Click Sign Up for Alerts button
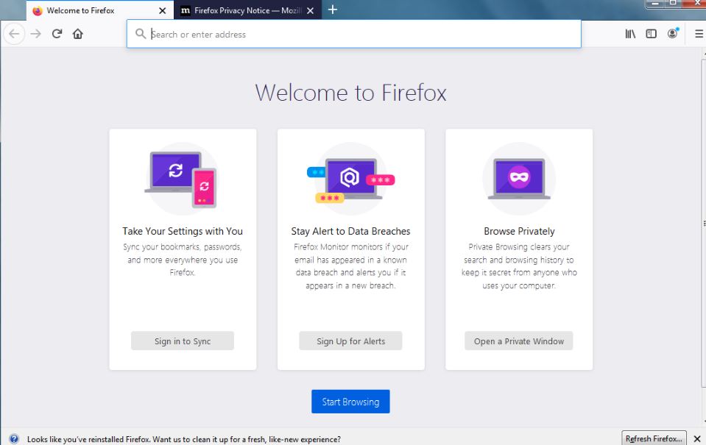Screen dimensions: 706x445 pyautogui.click(x=350, y=341)
